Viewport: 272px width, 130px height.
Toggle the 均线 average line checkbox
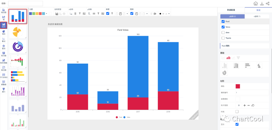[x=237, y=111]
